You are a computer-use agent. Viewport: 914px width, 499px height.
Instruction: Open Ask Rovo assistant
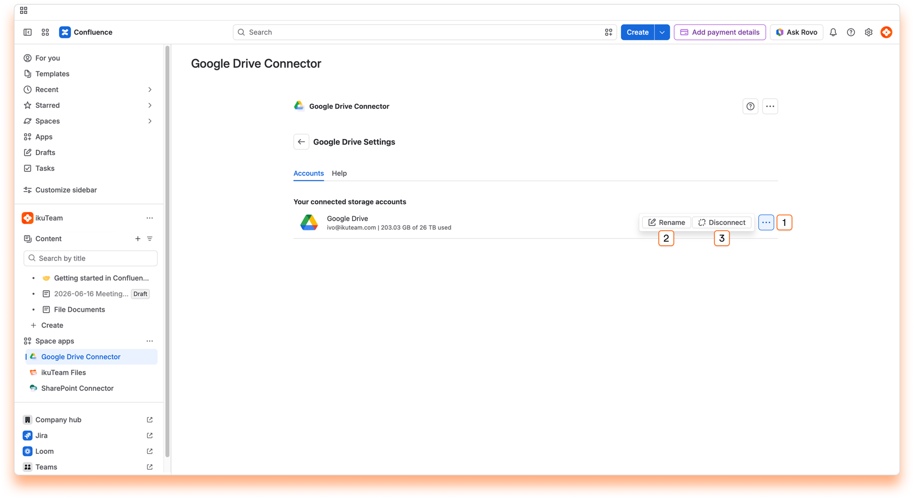796,32
